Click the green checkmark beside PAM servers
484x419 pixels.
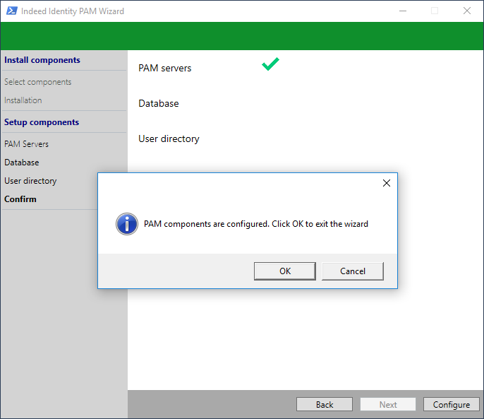pos(270,64)
